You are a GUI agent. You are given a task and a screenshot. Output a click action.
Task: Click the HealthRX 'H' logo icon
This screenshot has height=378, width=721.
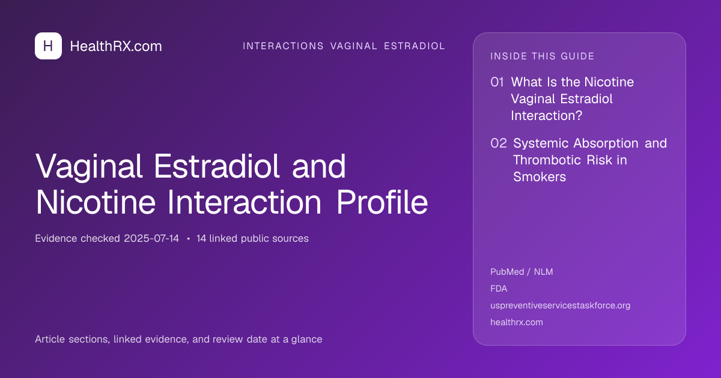(48, 46)
